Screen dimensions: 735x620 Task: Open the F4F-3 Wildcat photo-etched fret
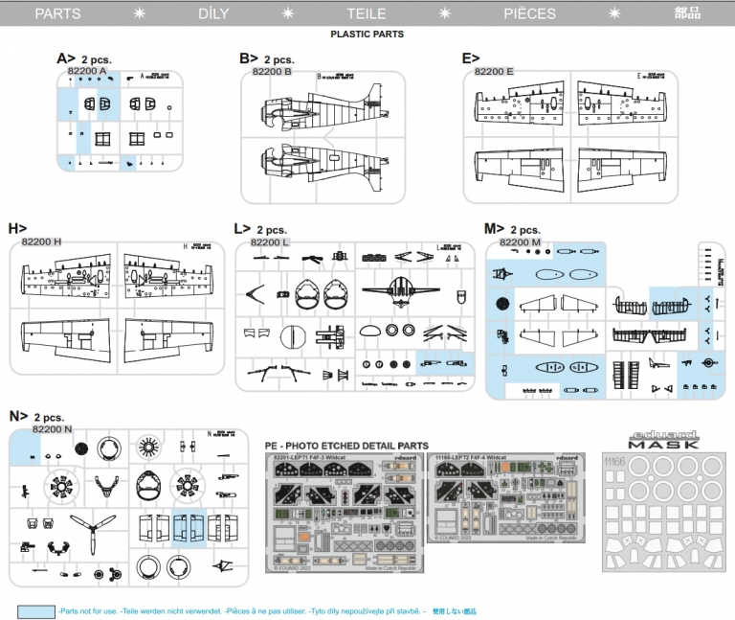[x=345, y=512]
